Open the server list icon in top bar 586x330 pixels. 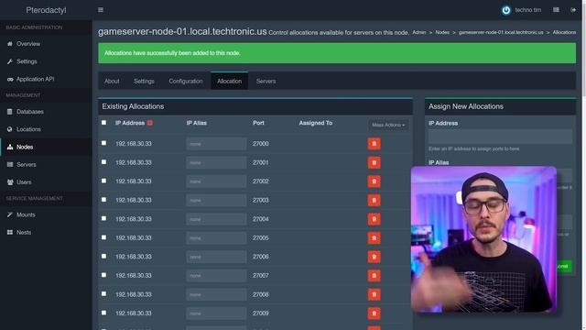[556, 10]
